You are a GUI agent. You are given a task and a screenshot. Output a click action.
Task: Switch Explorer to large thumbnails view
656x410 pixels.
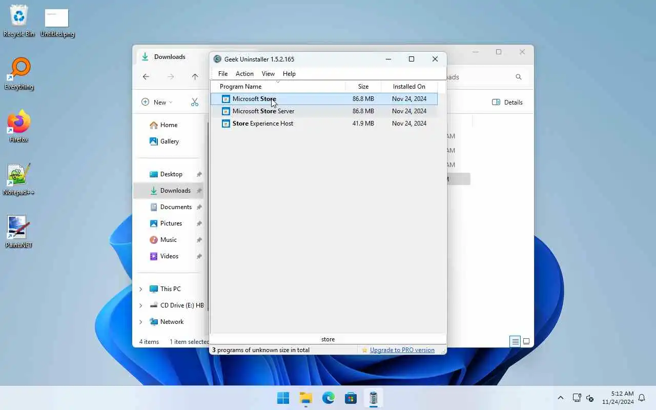point(526,341)
